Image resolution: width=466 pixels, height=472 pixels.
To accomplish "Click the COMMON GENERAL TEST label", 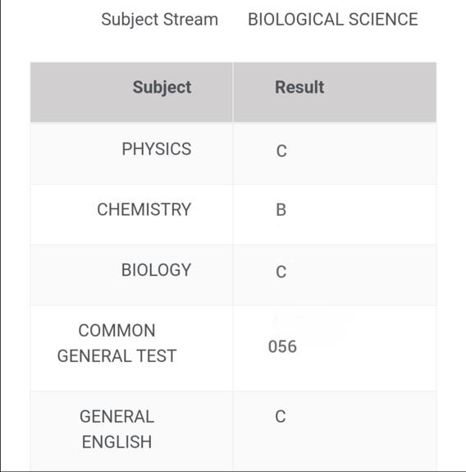I will (x=116, y=343).
